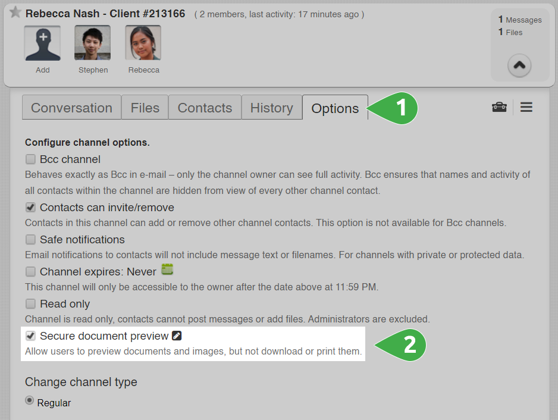Enable the Bcc channel checkbox
The width and height of the screenshot is (558, 420).
tap(30, 159)
